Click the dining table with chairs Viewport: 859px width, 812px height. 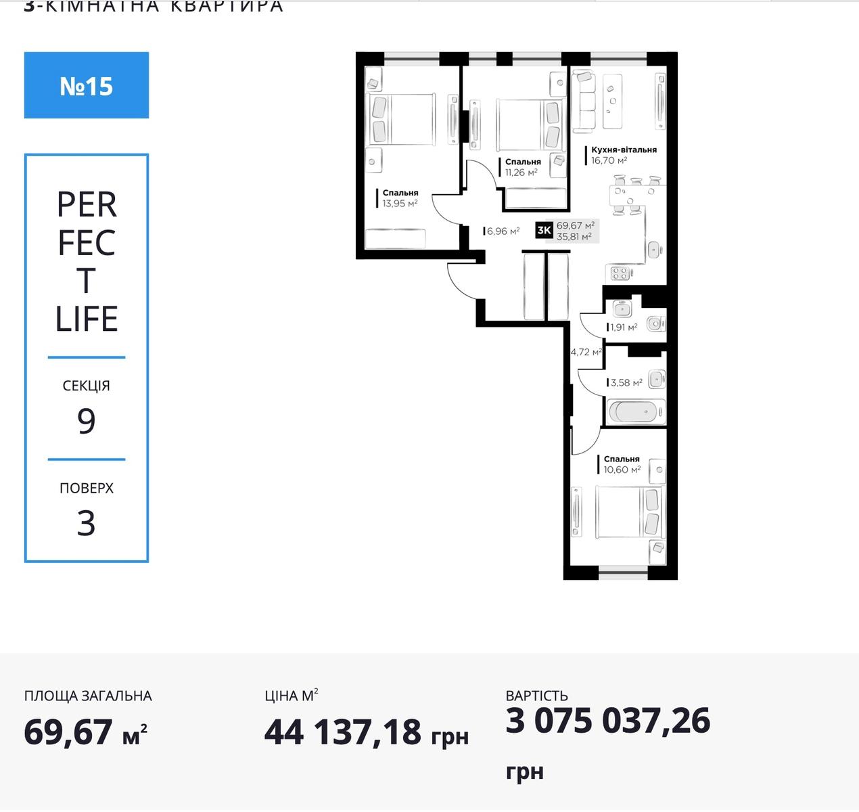coord(634,196)
